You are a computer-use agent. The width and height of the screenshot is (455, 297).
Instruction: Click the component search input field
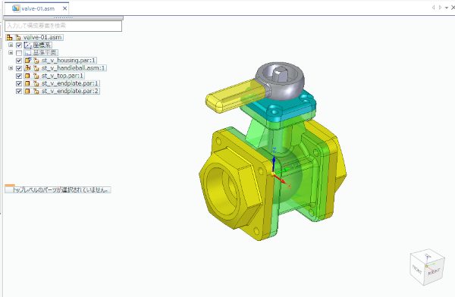click(63, 26)
